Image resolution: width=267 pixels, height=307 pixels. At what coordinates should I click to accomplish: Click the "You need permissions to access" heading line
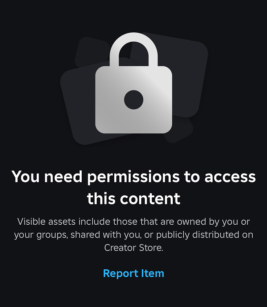pos(133,177)
